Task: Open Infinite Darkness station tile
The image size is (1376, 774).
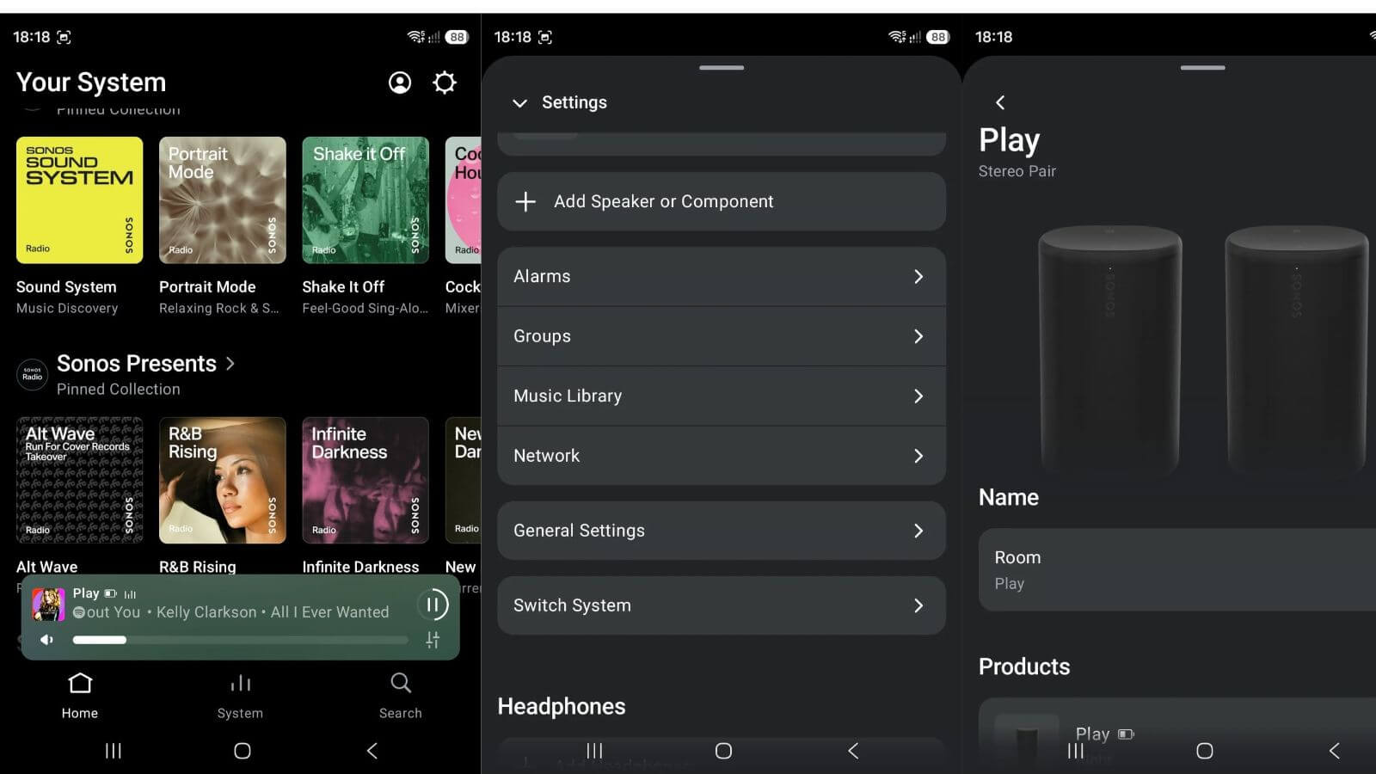Action: [365, 481]
